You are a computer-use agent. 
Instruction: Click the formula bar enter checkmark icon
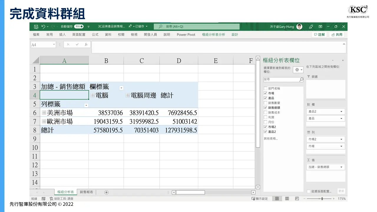(x=77, y=44)
